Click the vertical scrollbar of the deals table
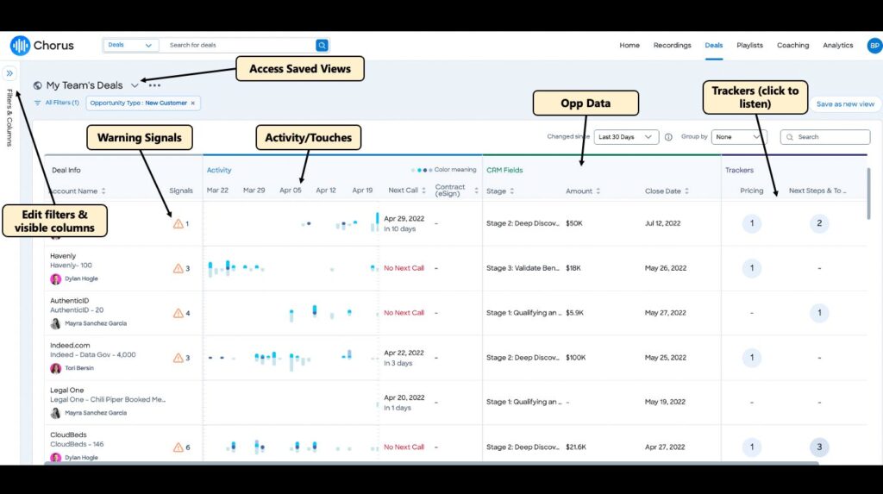This screenshot has height=494, width=883. [x=868, y=194]
